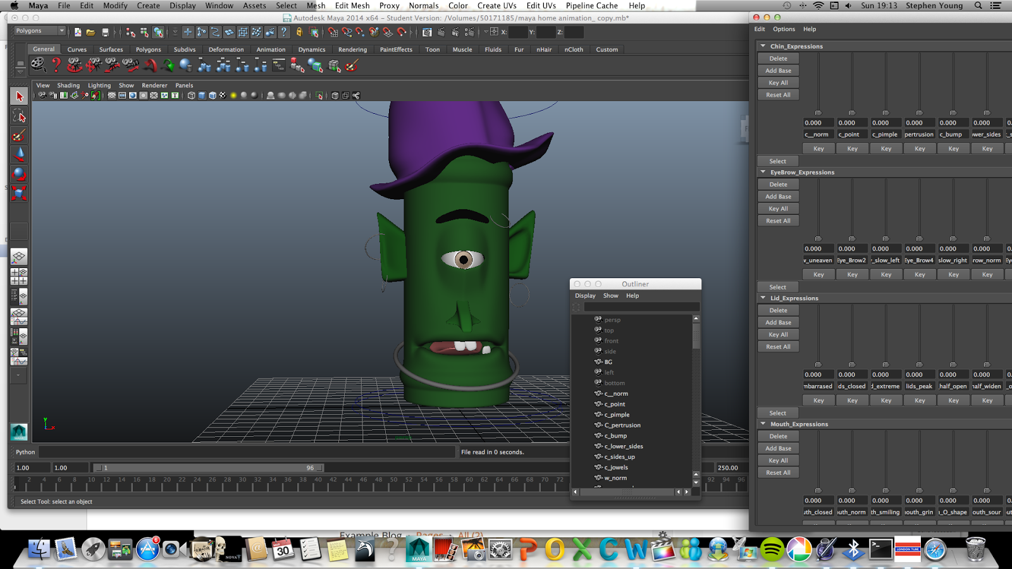Expand the Mouth_Expressions group

pos(763,424)
